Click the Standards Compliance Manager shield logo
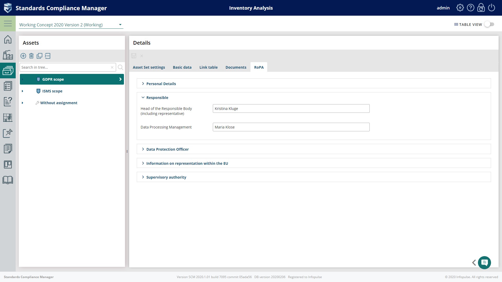 pyautogui.click(x=8, y=8)
